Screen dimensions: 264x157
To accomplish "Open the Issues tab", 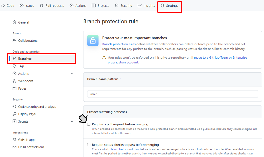I will tap(27, 6).
